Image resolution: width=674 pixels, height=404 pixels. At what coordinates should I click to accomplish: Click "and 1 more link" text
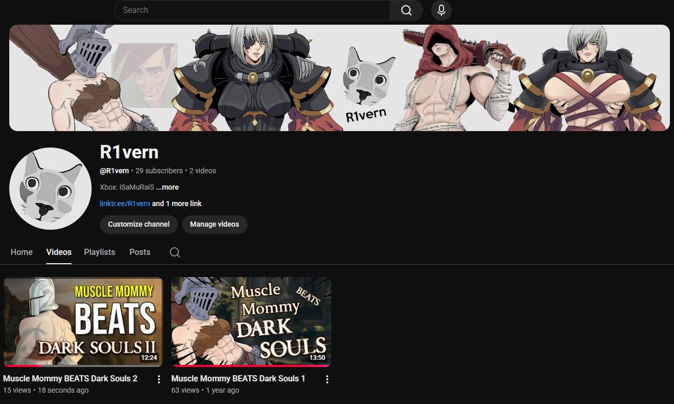177,204
